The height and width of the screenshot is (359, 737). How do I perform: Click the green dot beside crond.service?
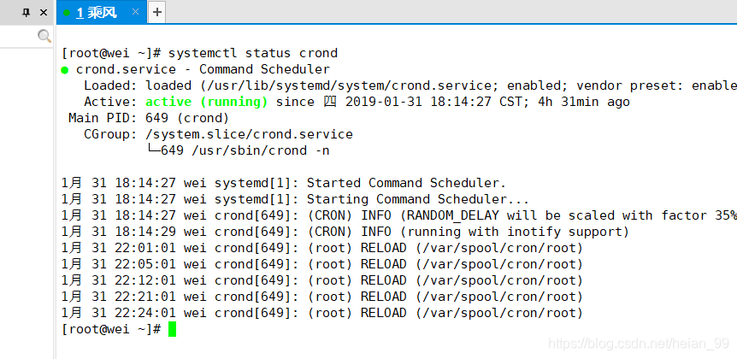click(x=65, y=70)
